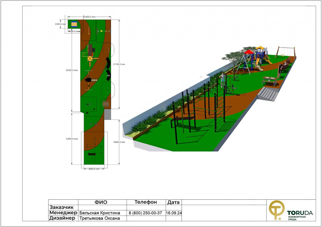Click the designer name Третьякова Оксана
322x227 pixels.
[99, 218]
